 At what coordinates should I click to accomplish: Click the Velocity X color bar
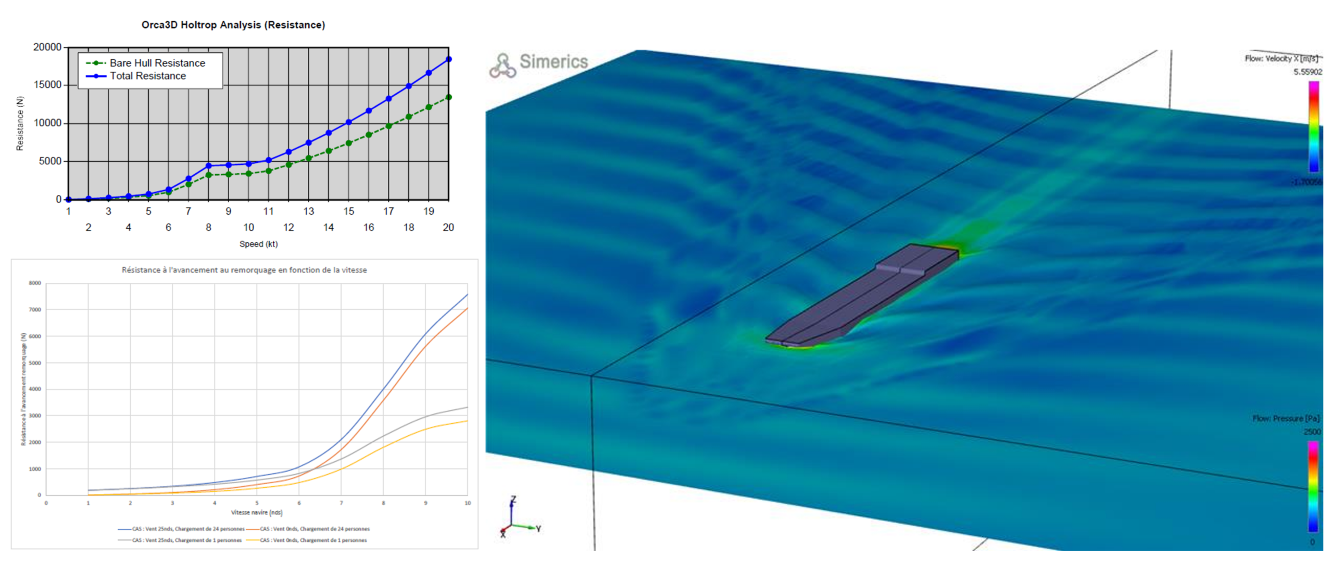click(1314, 127)
